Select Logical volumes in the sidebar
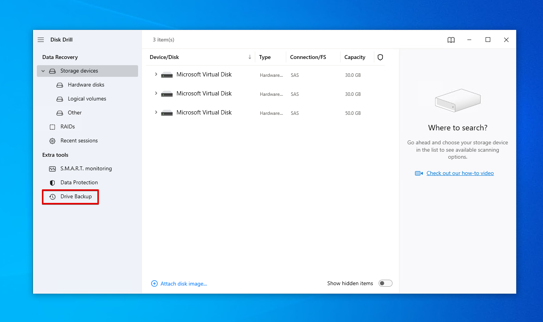 [87, 99]
